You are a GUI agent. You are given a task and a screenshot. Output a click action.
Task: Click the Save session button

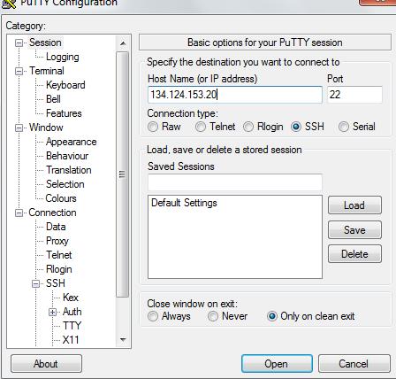click(x=354, y=230)
